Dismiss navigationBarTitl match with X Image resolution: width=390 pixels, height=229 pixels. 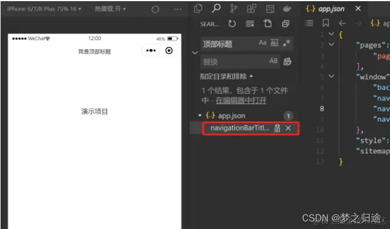(288, 128)
